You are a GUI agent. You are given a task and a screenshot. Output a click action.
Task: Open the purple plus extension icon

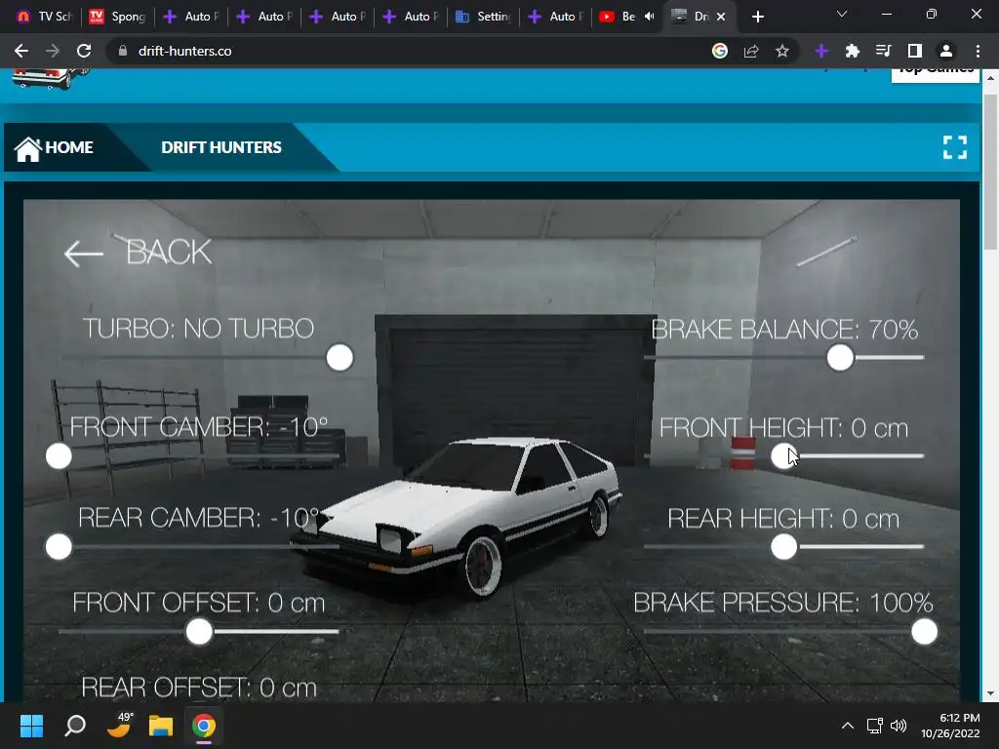pos(821,51)
